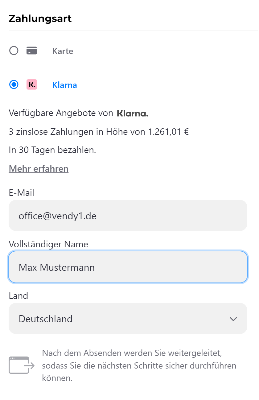Click the 'Nach dem Absenden' redirect notice
The height and width of the screenshot is (400, 259).
[x=139, y=365]
